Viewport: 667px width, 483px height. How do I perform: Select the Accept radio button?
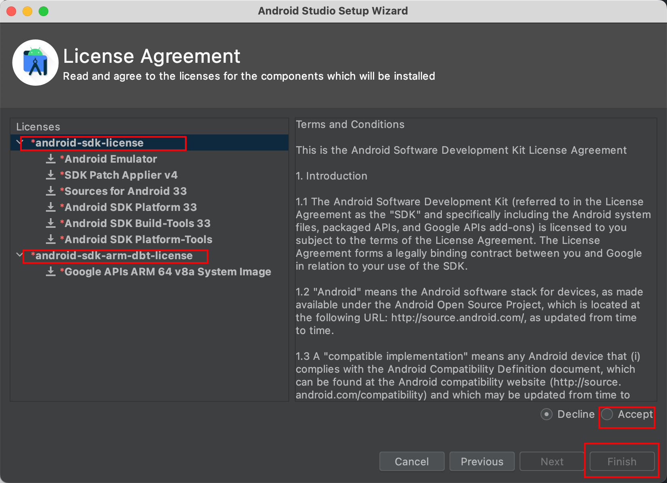pyautogui.click(x=607, y=414)
